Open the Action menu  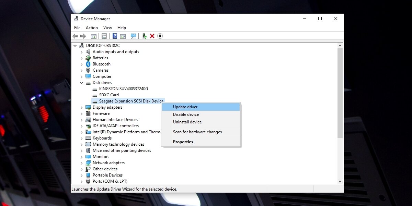pos(92,28)
